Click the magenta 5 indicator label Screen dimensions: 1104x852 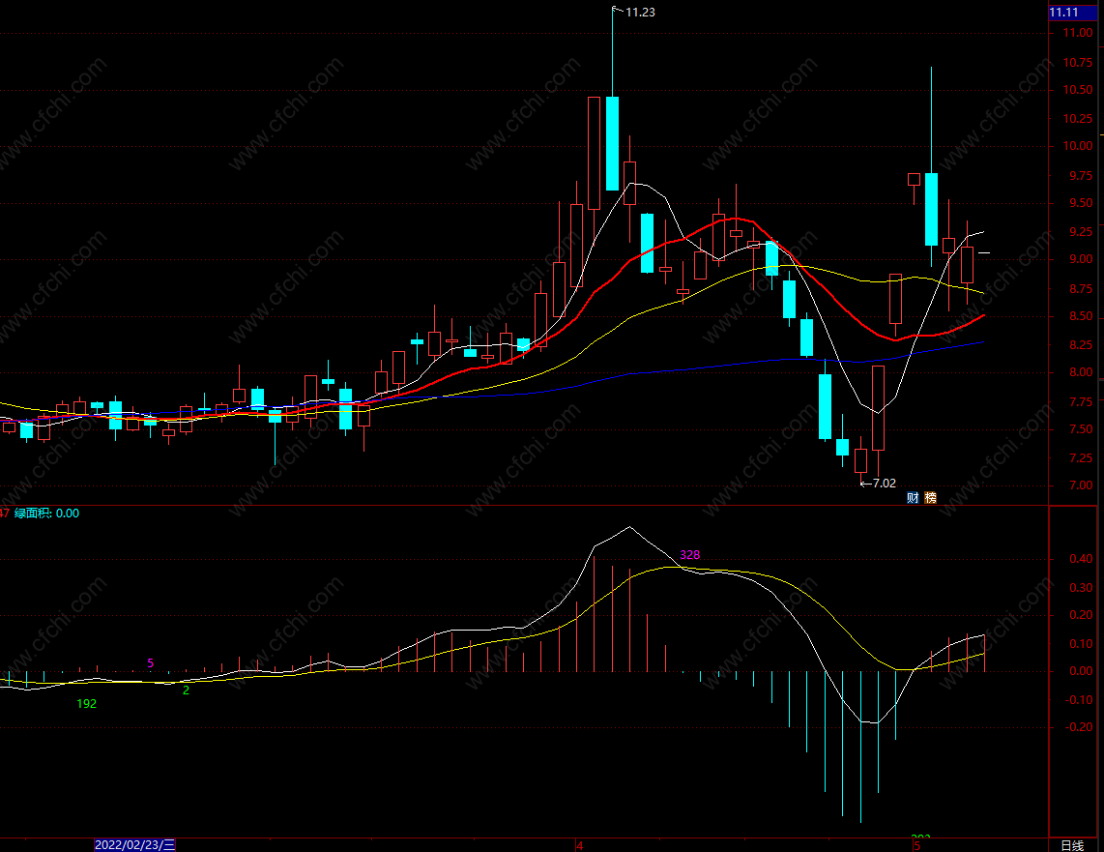click(151, 662)
